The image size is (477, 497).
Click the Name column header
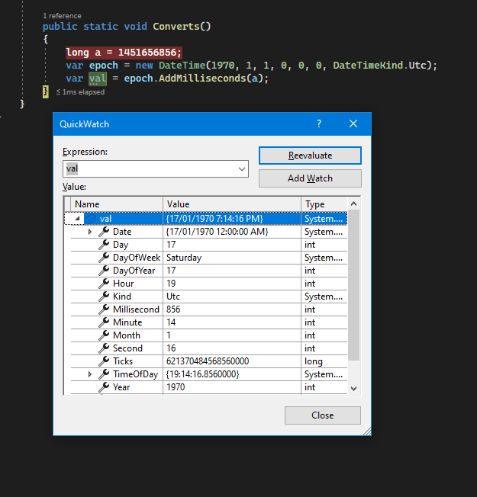pos(117,204)
